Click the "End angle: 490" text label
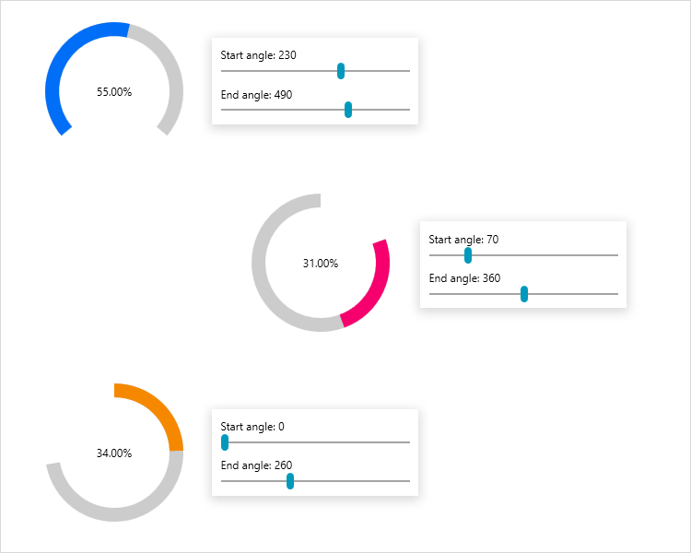This screenshot has height=553, width=691. pos(257,94)
